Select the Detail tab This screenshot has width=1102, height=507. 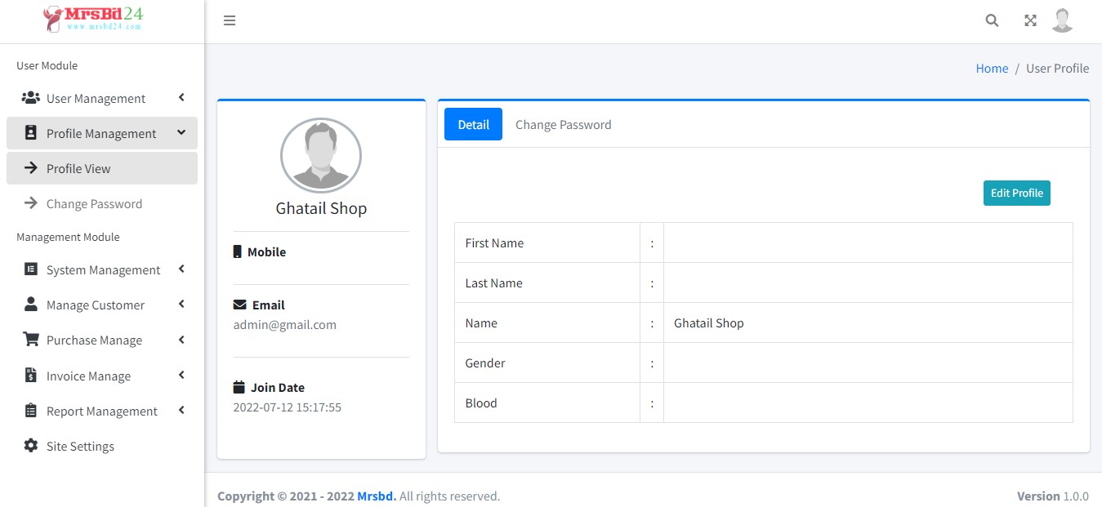coord(473,124)
